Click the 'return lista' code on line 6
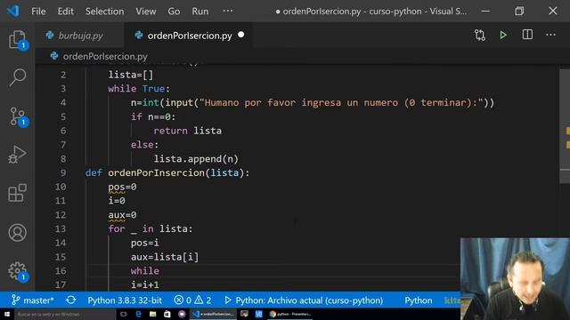Image resolution: width=570 pixels, height=320 pixels. click(x=188, y=131)
